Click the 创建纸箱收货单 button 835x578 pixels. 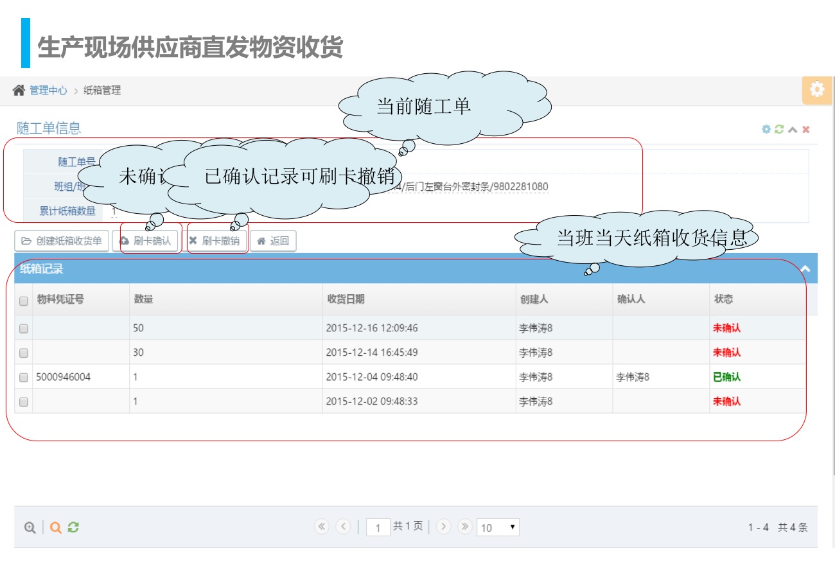click(62, 241)
